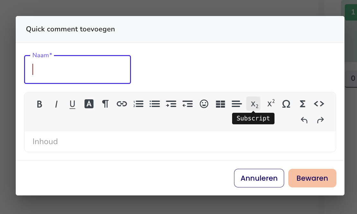Screen dimensions: 357x214
Task: Switch to code view
Action: coord(319,104)
